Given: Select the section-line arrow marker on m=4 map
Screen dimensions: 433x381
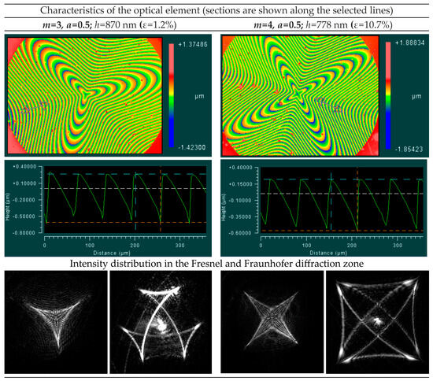Looking at the screenshot, I should coord(329,105).
